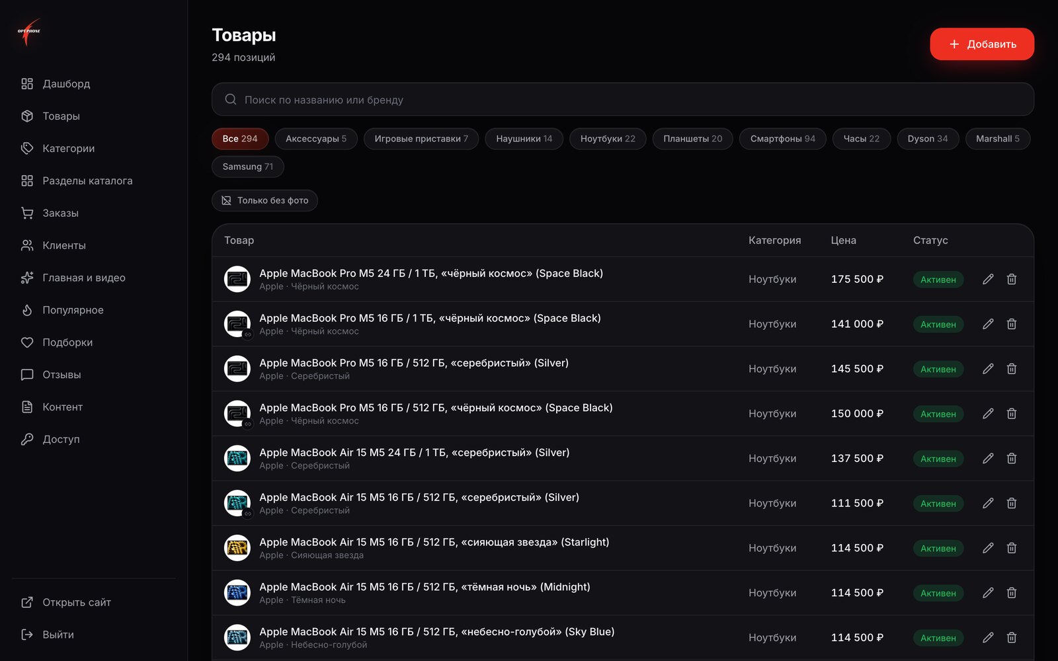
Task: Click the Главная и видео sparkle icon
Action: click(27, 278)
